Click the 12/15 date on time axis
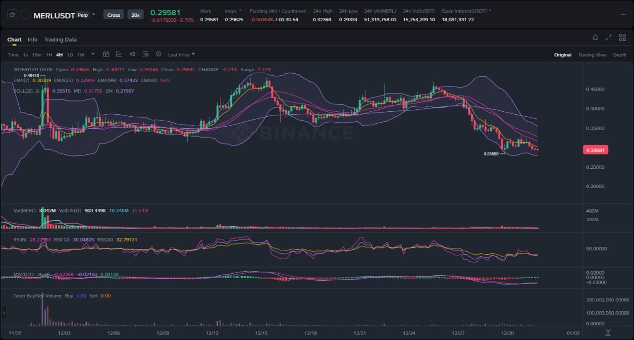The height and width of the screenshot is (340, 634). (262, 333)
